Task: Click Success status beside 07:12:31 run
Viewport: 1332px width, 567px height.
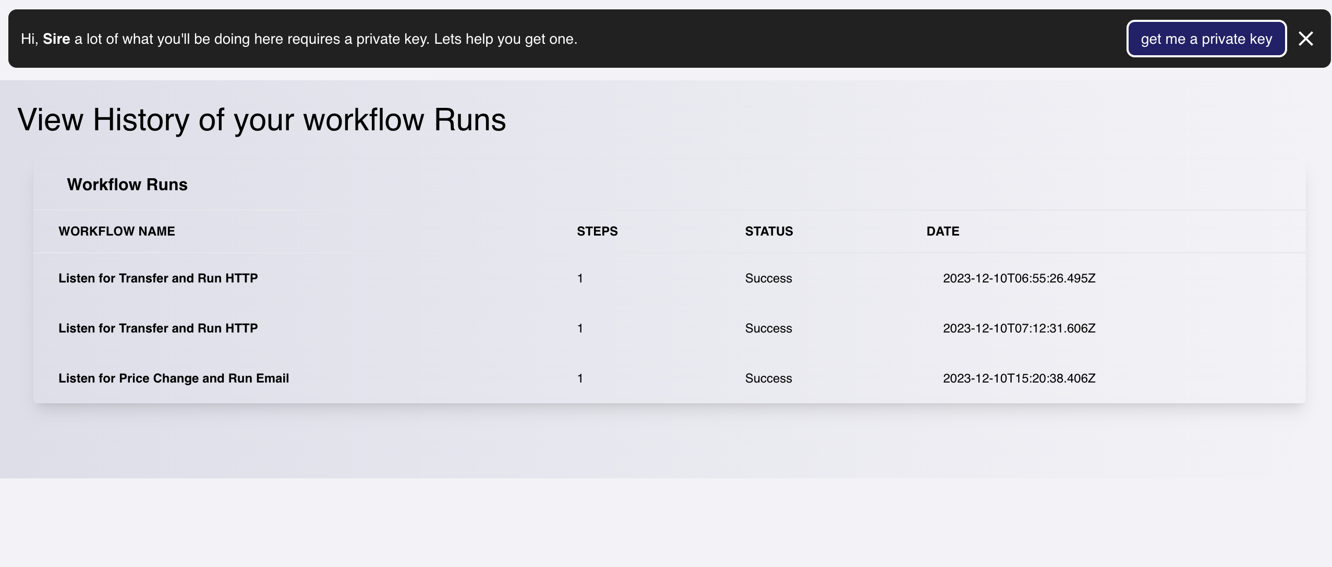Action: coord(768,328)
